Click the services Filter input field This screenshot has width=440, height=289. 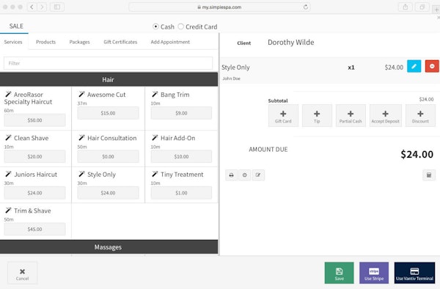click(108, 63)
